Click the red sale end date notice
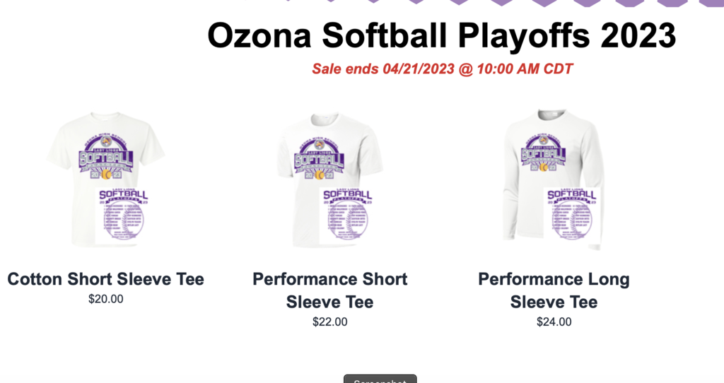724x383 pixels. click(442, 69)
